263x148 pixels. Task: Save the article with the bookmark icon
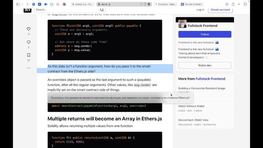click(29, 55)
